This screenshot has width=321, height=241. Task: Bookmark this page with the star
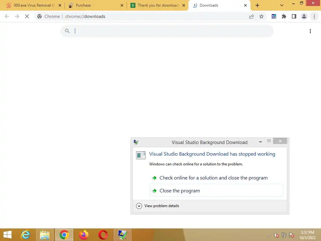click(x=261, y=16)
